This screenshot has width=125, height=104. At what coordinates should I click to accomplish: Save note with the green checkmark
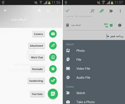[x=67, y=11]
